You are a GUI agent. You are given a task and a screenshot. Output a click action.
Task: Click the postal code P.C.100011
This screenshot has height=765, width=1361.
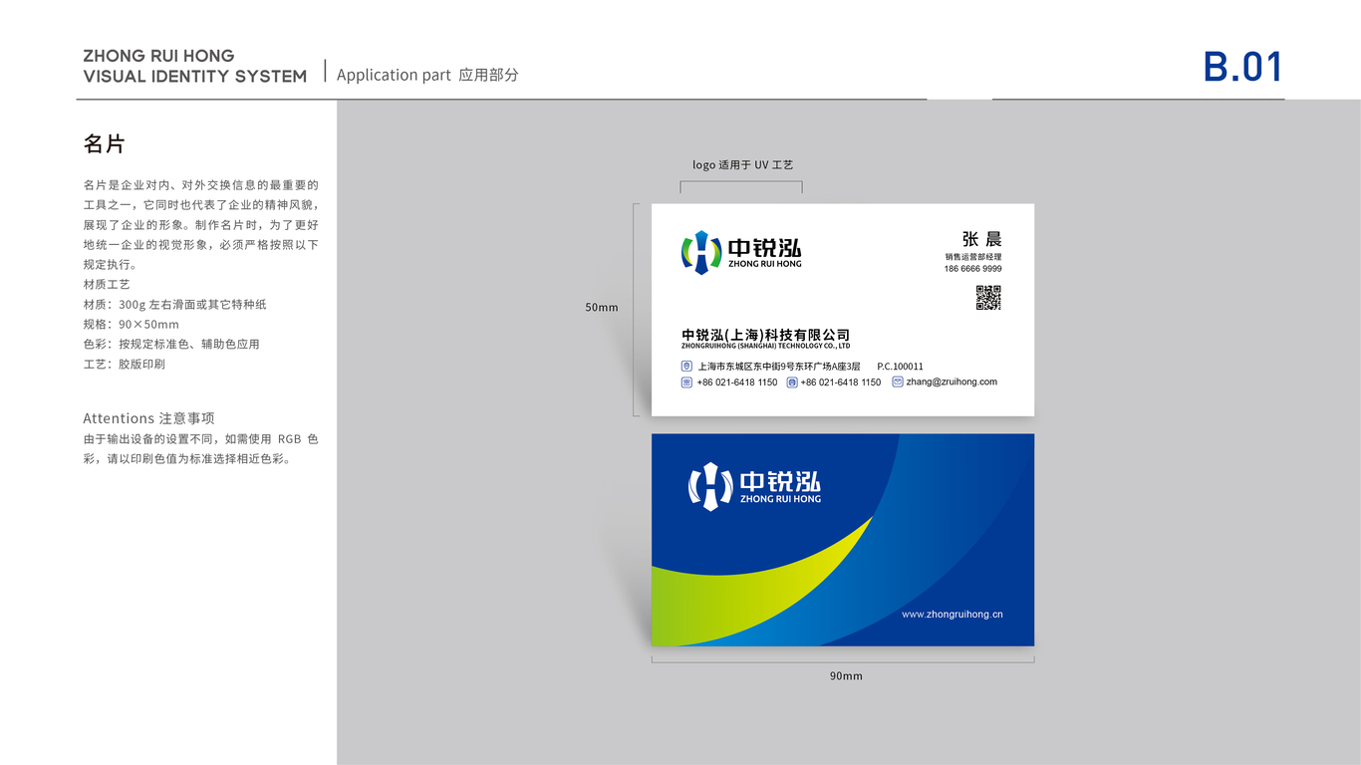[900, 367]
